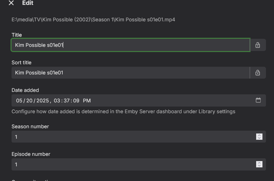Toggle the lock icon beside Sort title
The image size is (274, 181).
click(x=258, y=73)
